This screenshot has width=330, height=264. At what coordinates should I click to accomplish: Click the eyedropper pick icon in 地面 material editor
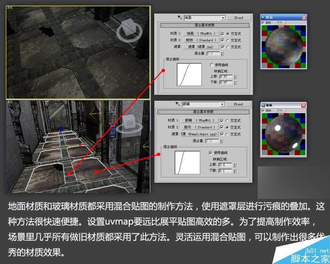tap(180, 17)
